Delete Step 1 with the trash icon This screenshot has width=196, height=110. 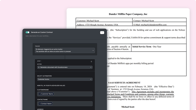[x=91, y=62]
